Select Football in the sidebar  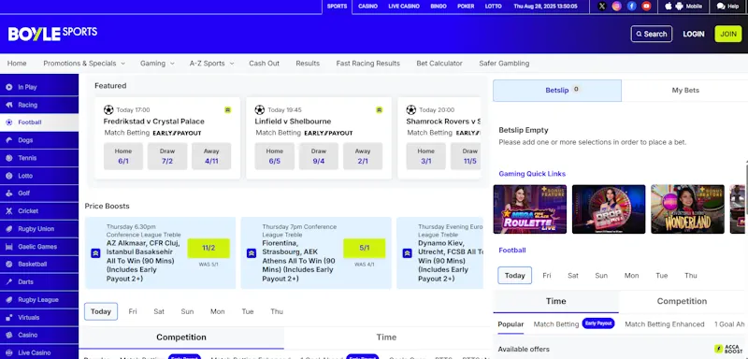pos(39,122)
